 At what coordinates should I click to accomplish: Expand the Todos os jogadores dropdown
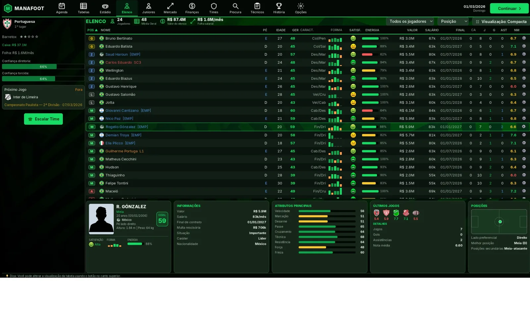[x=410, y=22]
